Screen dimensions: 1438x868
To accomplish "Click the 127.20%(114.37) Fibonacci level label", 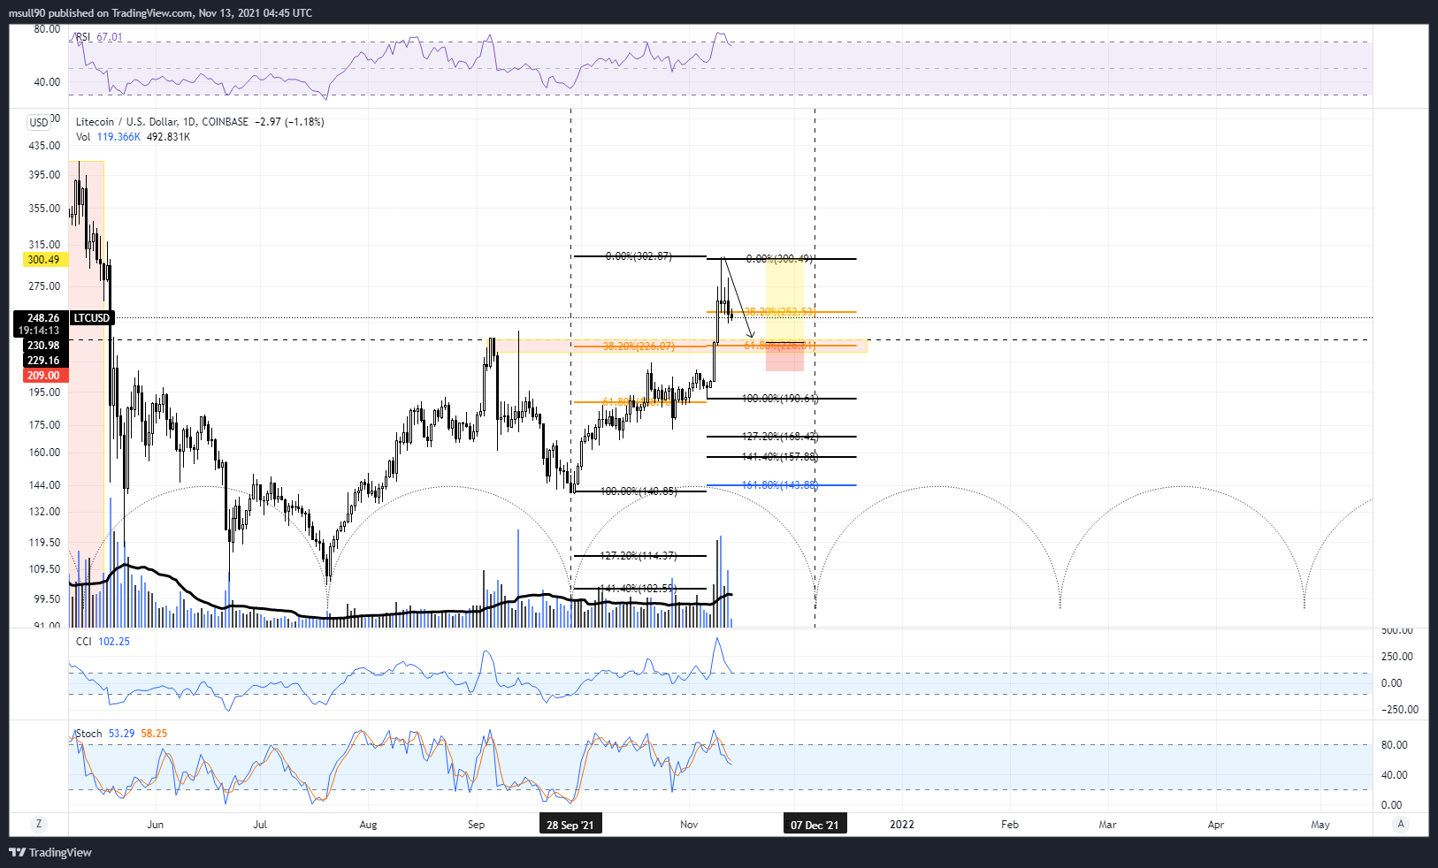I will 639,556.
